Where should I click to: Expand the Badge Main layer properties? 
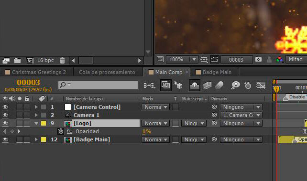point(36,139)
